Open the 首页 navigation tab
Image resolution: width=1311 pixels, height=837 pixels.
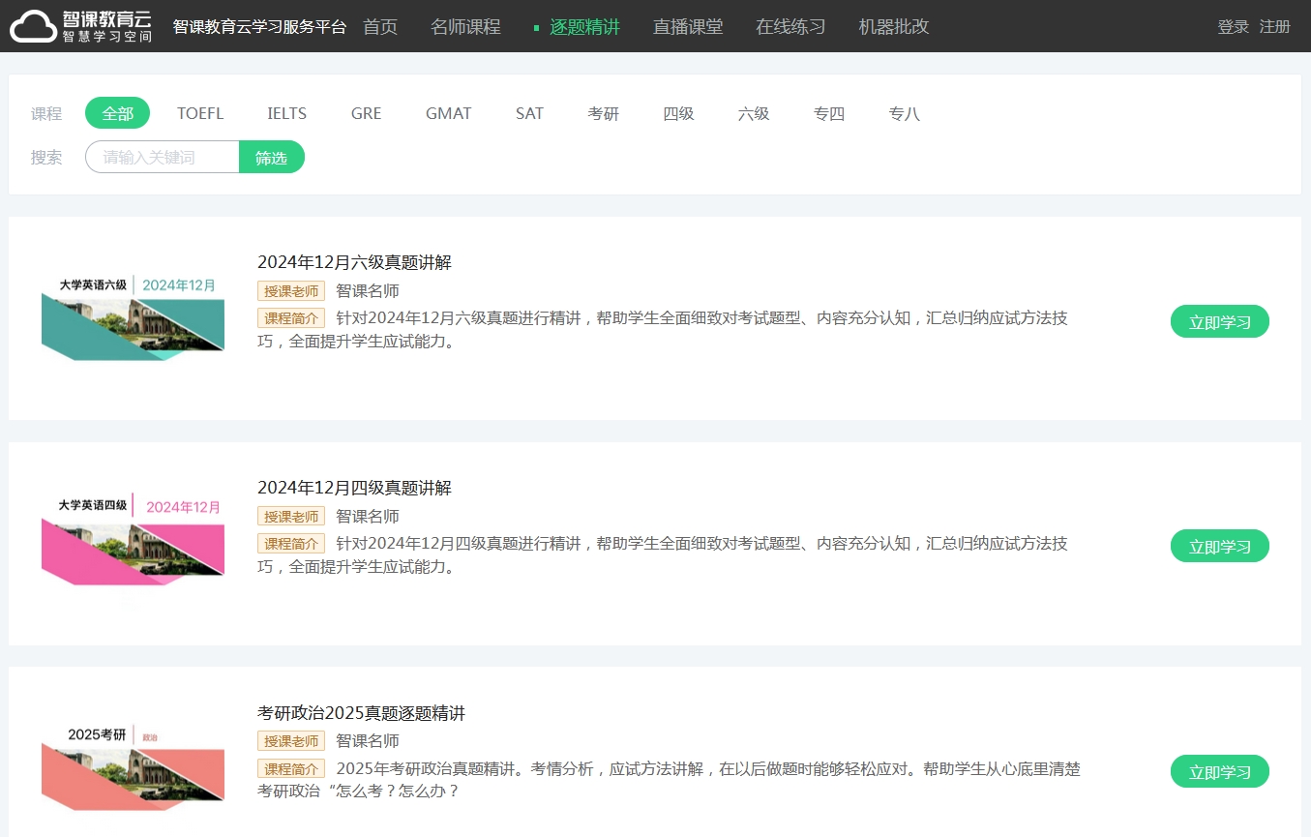coord(380,27)
